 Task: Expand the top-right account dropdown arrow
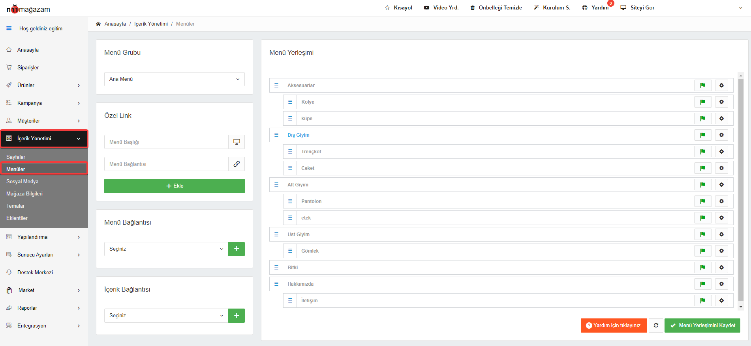[x=741, y=8]
